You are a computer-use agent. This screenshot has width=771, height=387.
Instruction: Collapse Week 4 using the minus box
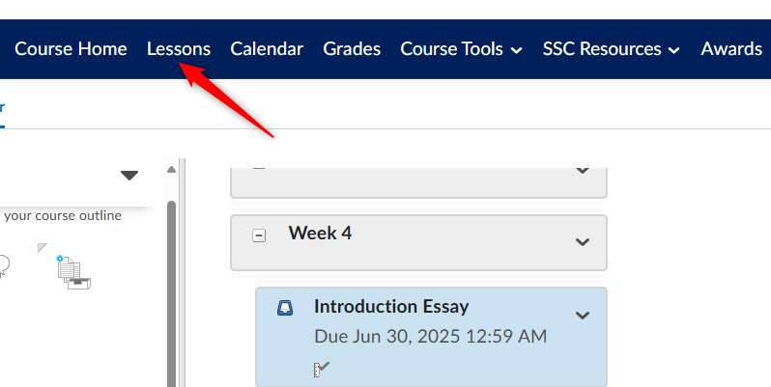259,235
